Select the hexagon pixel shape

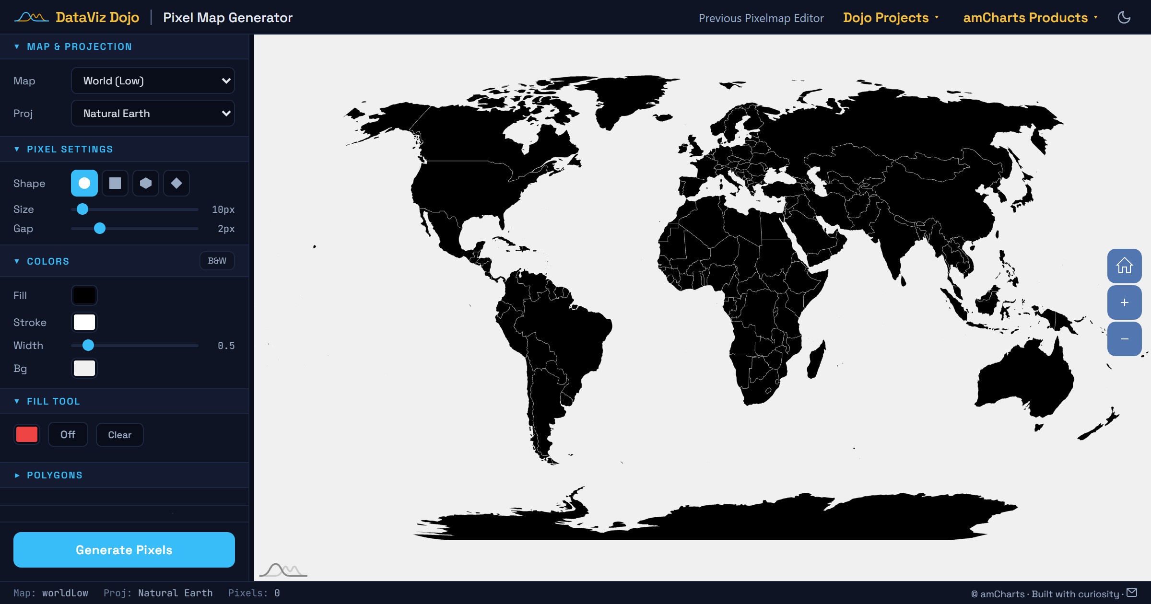coord(146,183)
